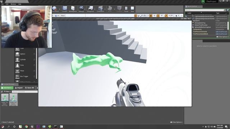Image resolution: width=230 pixels, height=129 pixels.
Task: Select the rotate transform tool in viewport toolbar
Action: (138, 16)
